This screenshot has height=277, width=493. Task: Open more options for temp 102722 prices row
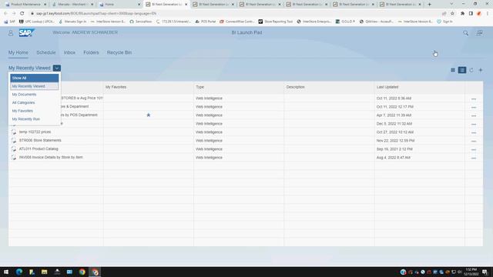point(474,132)
